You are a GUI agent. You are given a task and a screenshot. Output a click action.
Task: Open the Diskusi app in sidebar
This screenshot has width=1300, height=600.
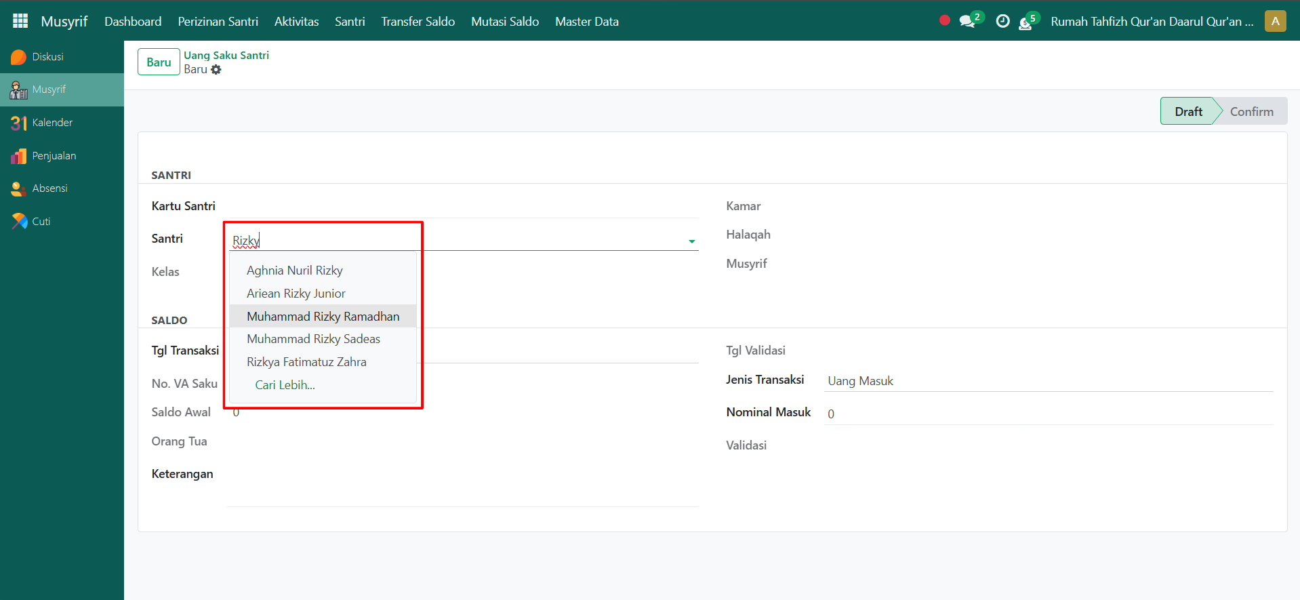[47, 57]
